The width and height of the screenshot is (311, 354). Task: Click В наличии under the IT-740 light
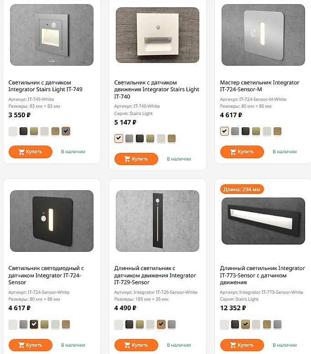pyautogui.click(x=179, y=159)
